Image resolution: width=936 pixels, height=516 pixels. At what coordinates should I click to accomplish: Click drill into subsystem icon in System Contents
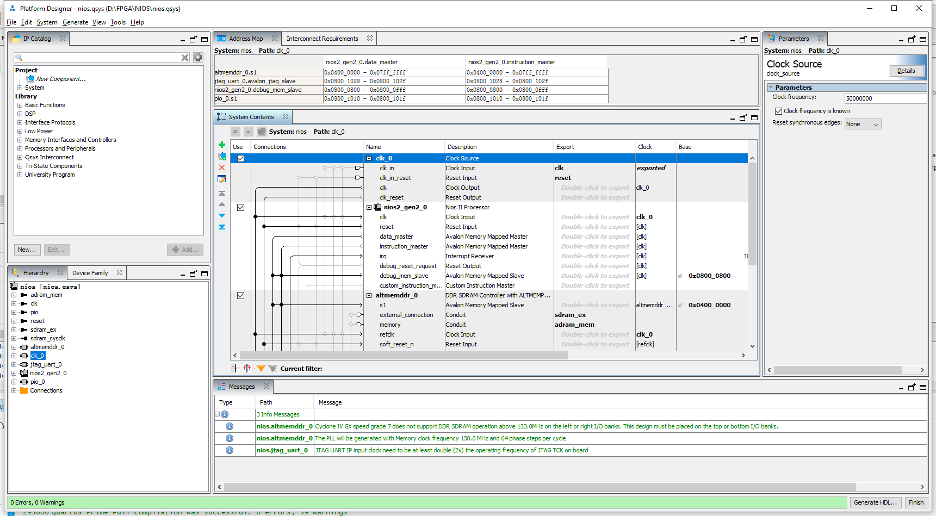262,132
